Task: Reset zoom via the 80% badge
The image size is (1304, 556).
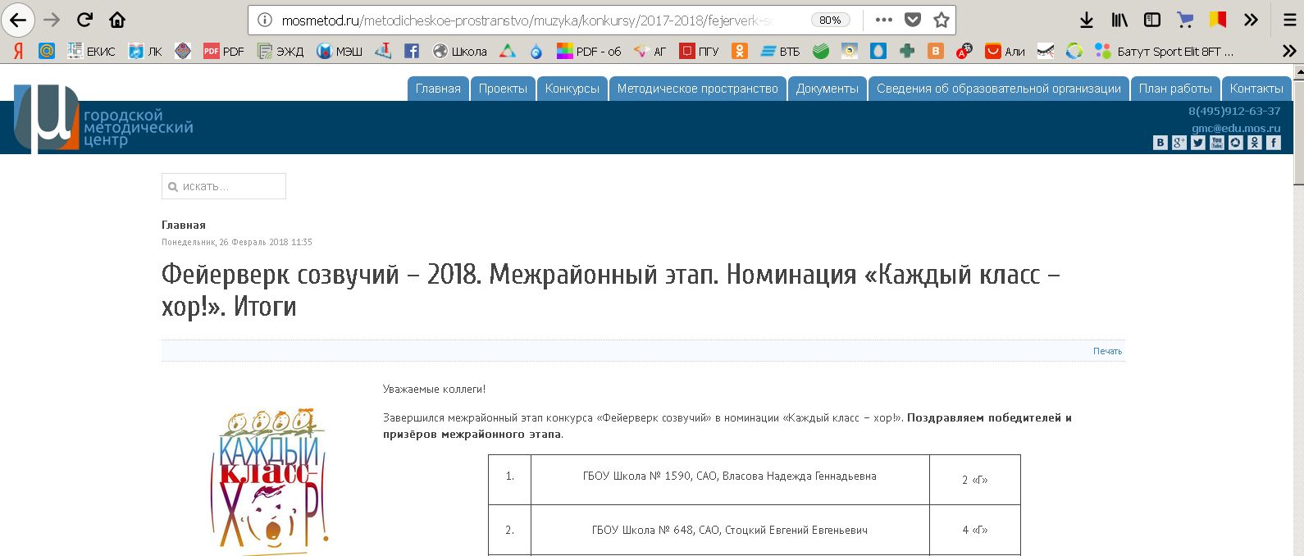Action: 830,20
